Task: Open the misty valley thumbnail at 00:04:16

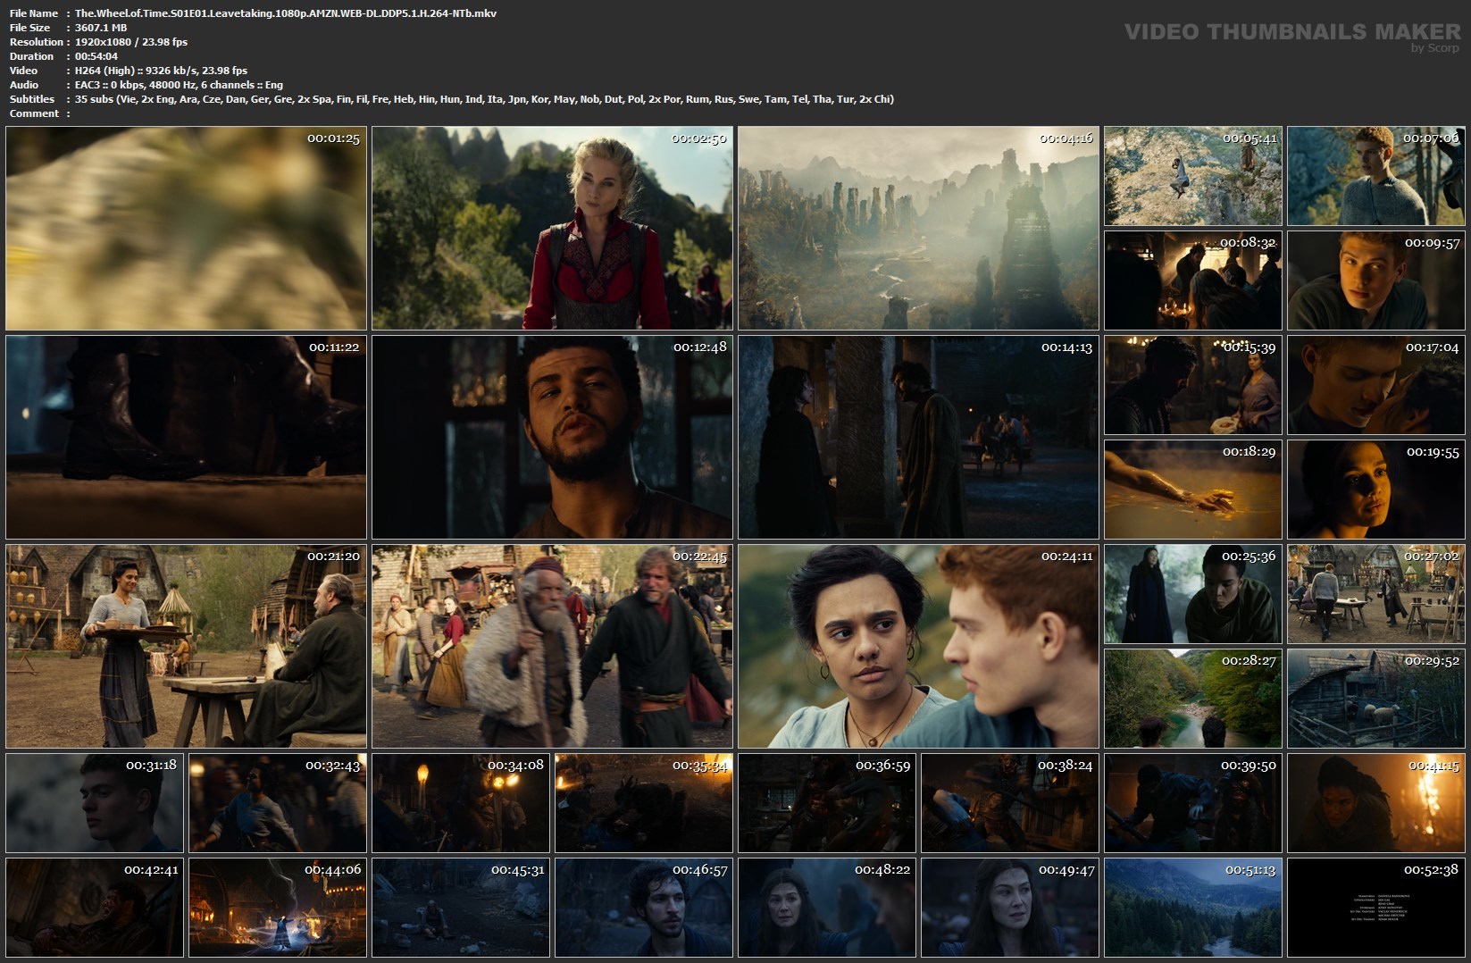Action: [918, 228]
